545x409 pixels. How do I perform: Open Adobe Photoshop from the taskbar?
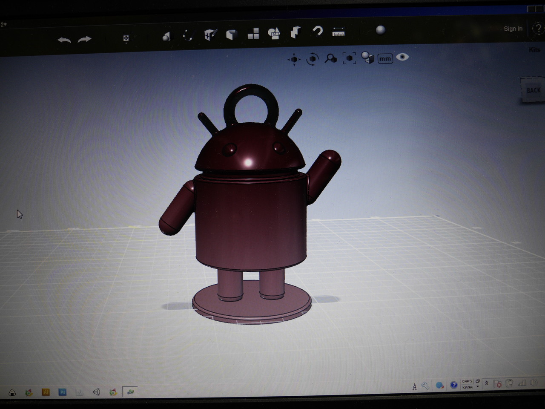63,392
